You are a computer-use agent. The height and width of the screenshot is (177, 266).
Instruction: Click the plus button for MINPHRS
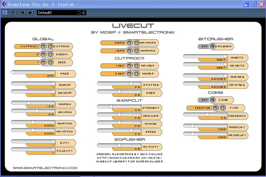[136, 51]
